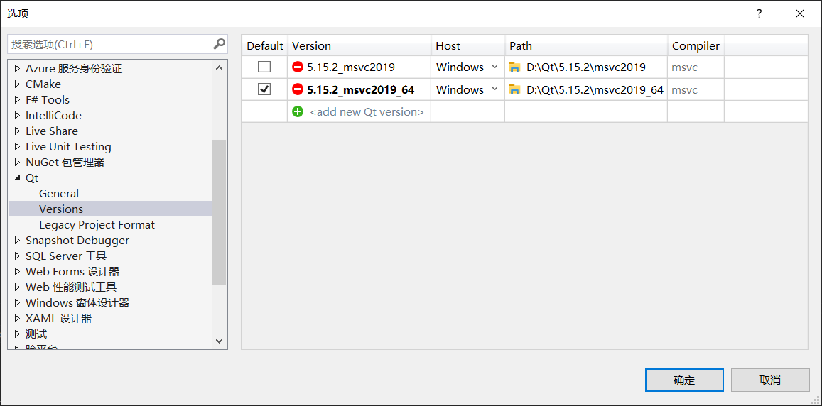Image resolution: width=822 pixels, height=406 pixels.
Task: Click the 取消 button
Action: 770,380
